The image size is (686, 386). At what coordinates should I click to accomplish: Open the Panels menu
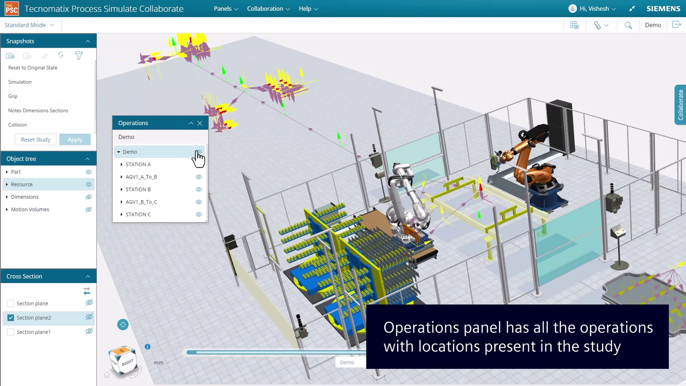tap(222, 8)
